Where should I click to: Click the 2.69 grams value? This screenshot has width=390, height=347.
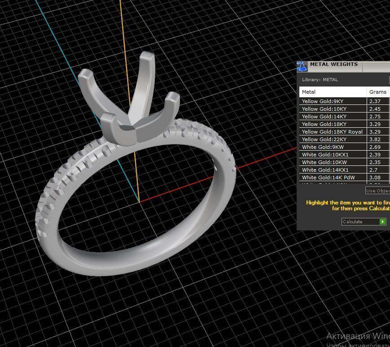(x=375, y=147)
